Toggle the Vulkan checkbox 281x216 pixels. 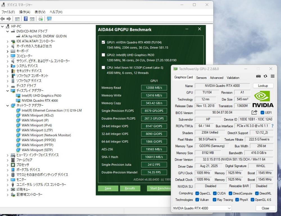point(197,199)
